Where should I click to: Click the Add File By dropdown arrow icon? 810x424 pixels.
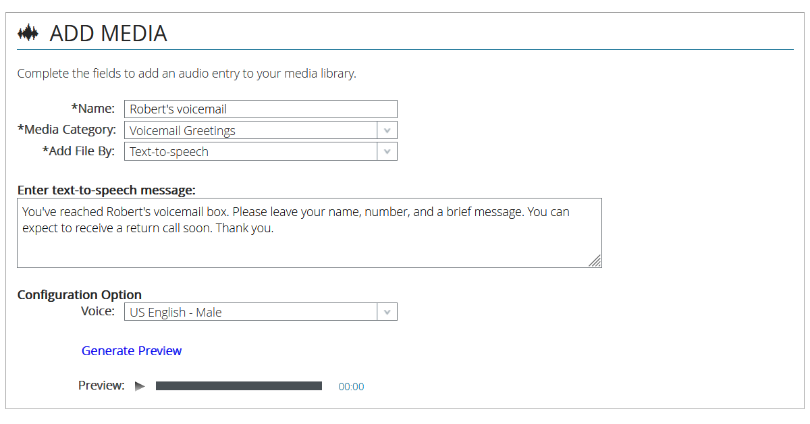pyautogui.click(x=387, y=151)
